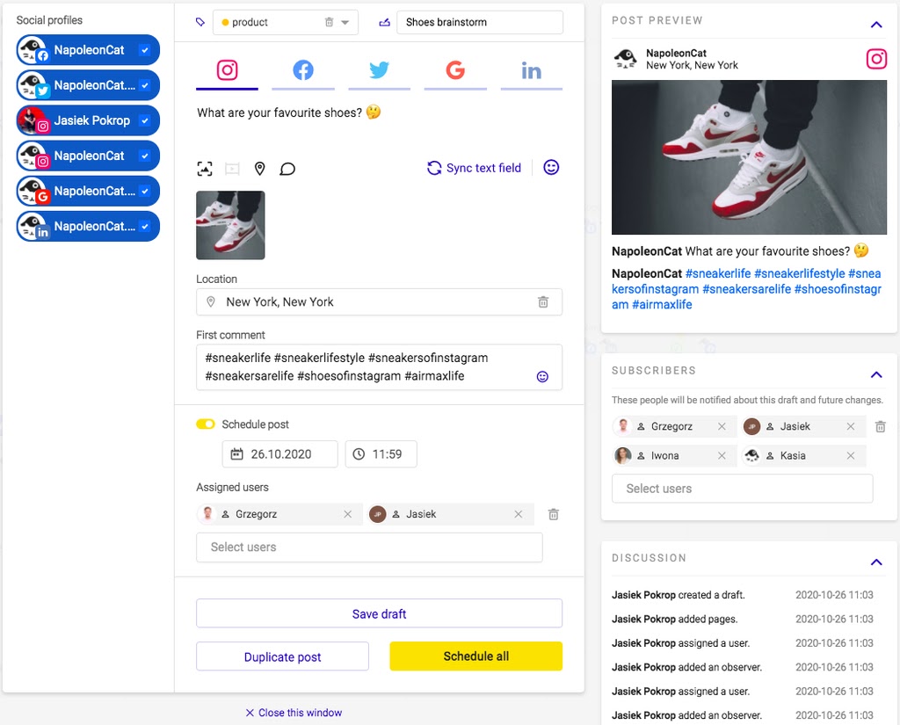Click the location pin icon in toolbar
The width and height of the screenshot is (900, 725).
(x=259, y=169)
